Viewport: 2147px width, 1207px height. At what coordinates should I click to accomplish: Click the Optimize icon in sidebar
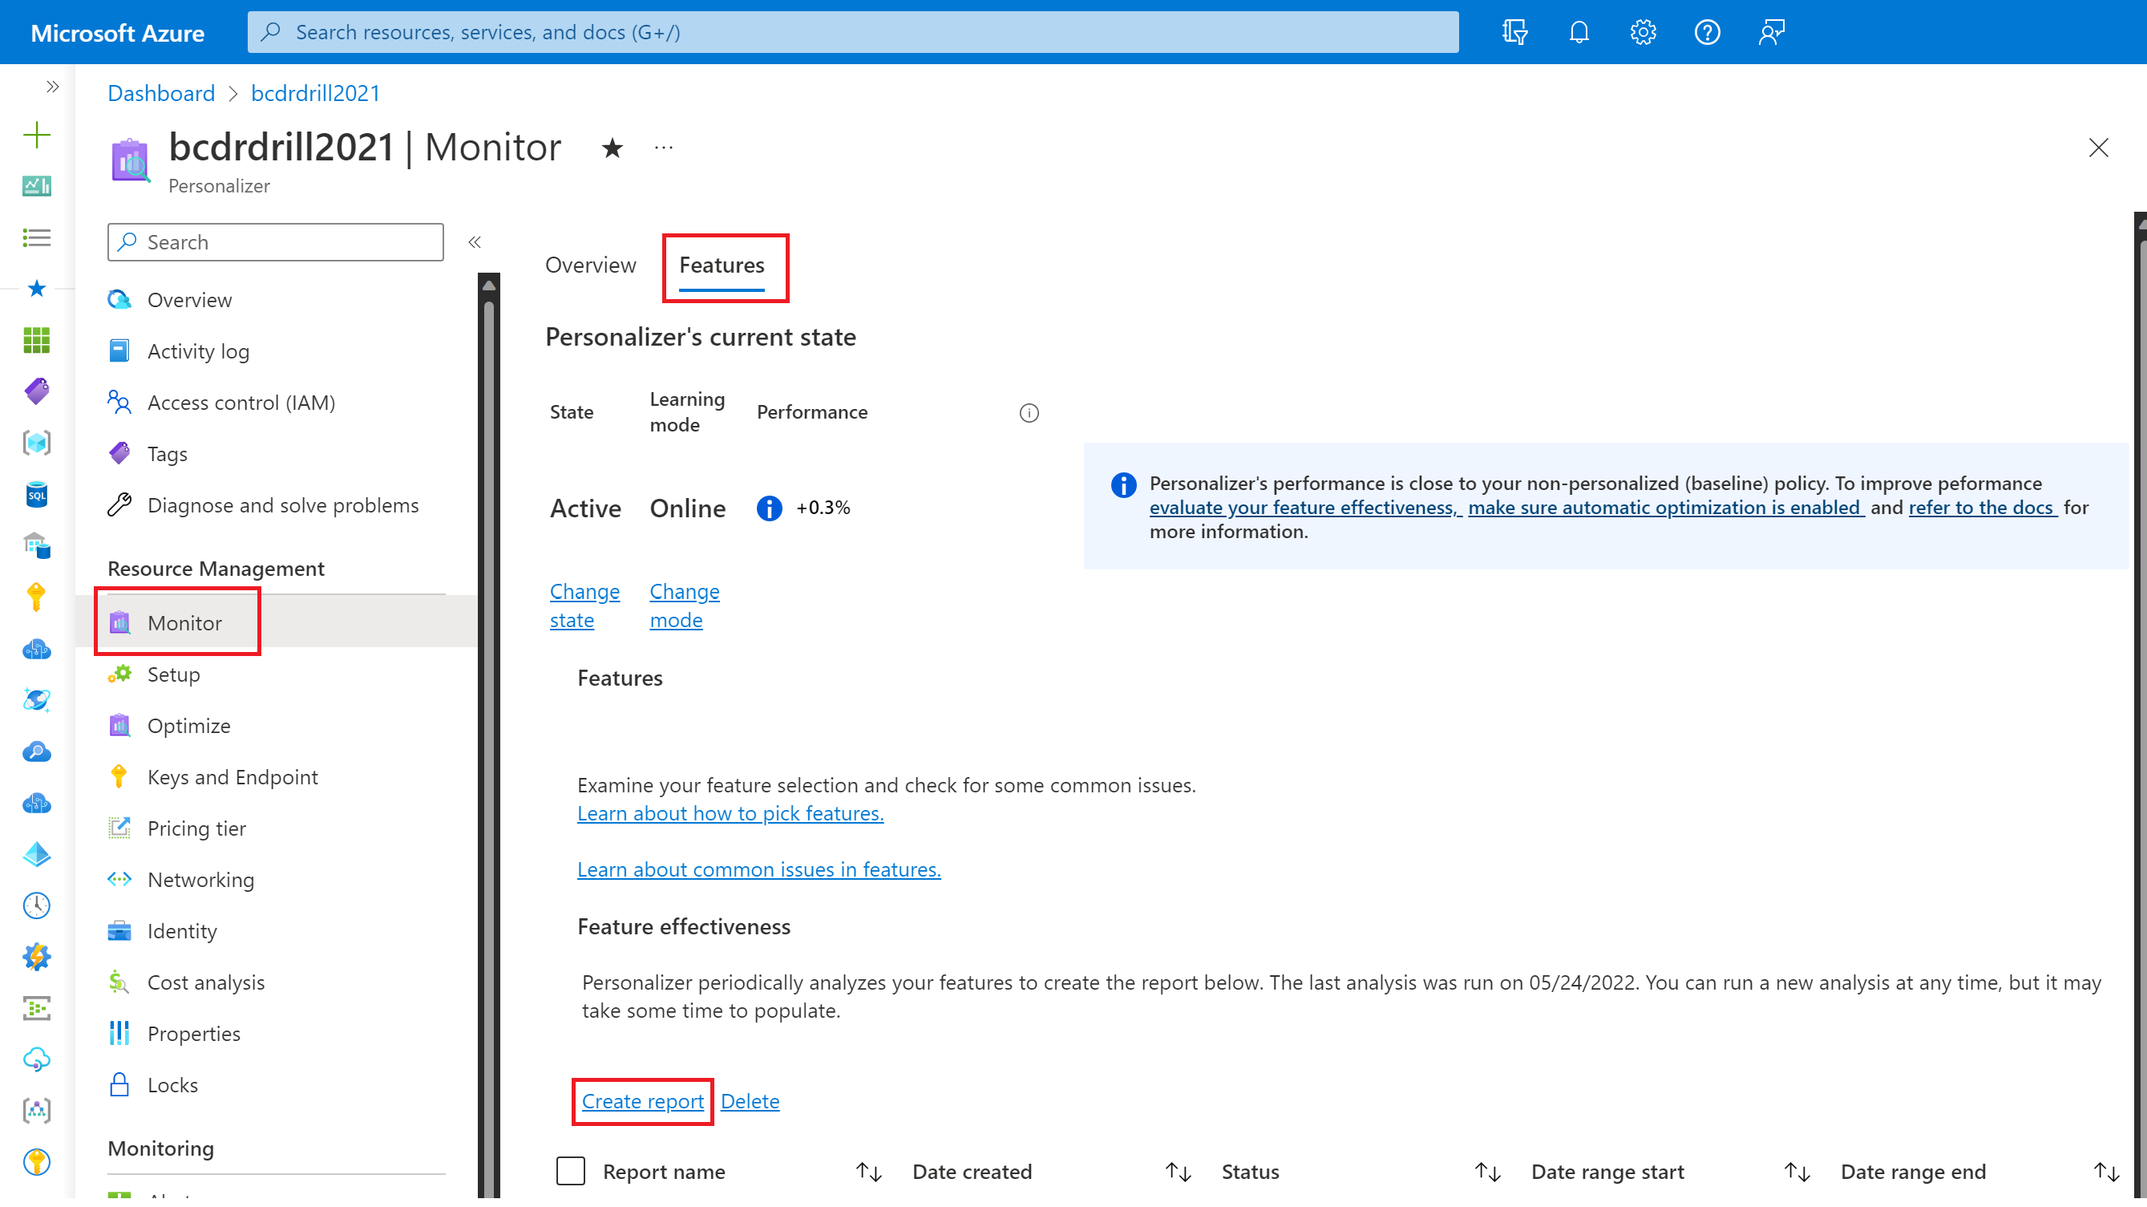coord(121,724)
